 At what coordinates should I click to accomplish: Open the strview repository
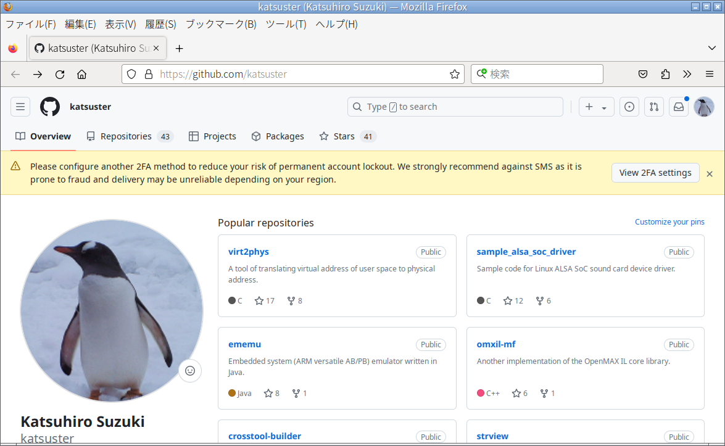coord(492,436)
